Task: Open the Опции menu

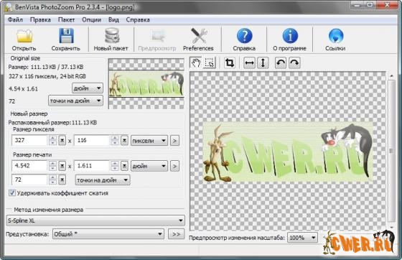Action: pyautogui.click(x=92, y=19)
